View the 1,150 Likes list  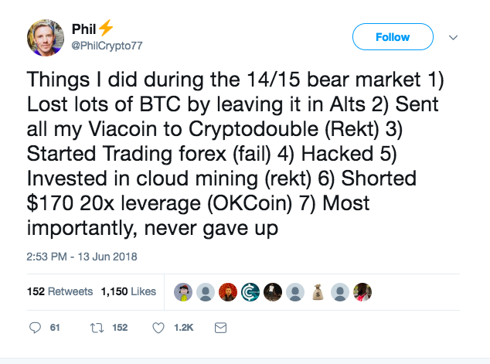[x=128, y=291]
